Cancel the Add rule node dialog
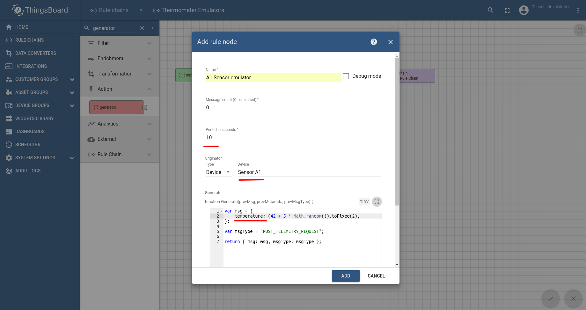The width and height of the screenshot is (586, 310). 376,276
